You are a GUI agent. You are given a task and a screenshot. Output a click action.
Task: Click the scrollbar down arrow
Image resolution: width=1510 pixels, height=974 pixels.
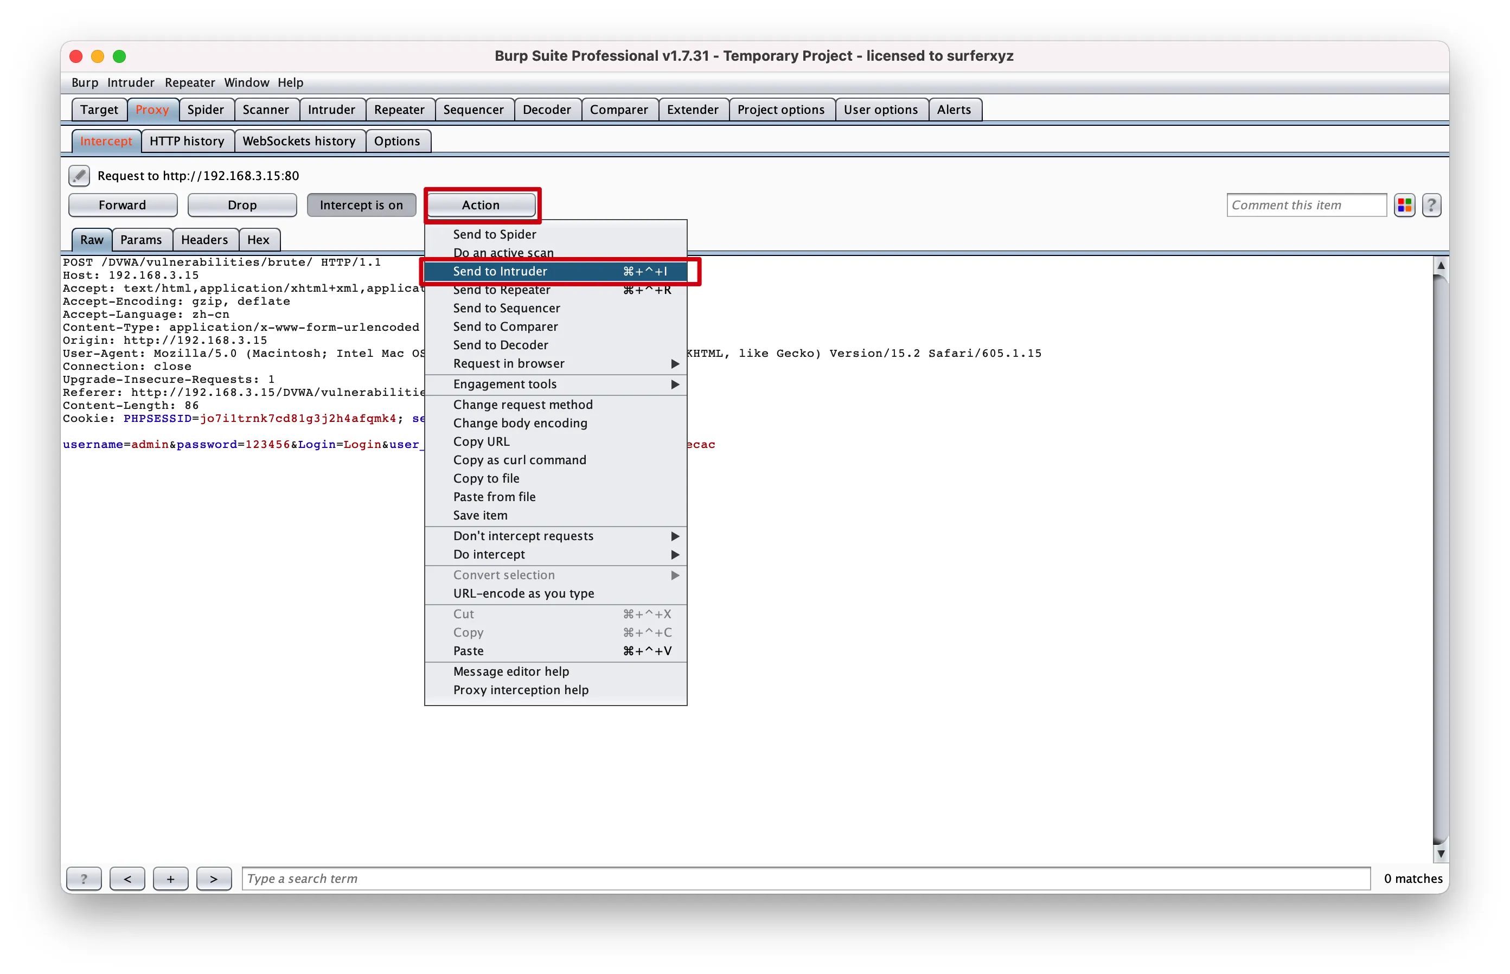(1441, 853)
